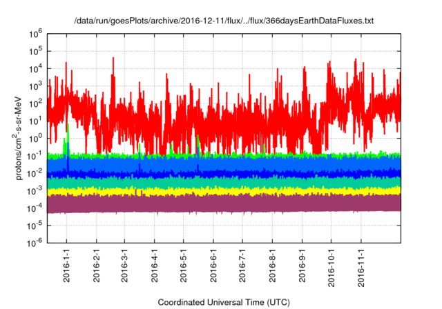Viewport: 442px width, 309px height.
Task: Select the 2016-11-1 date tick label
Action: point(361,268)
